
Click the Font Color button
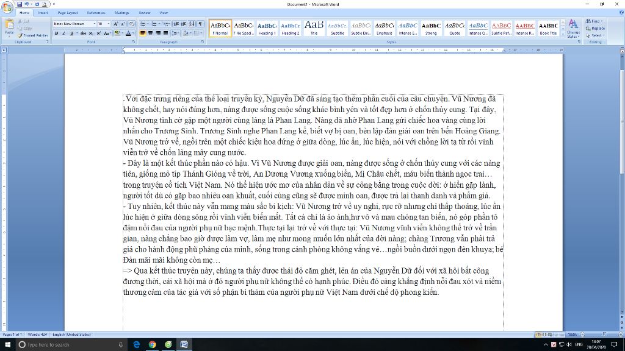coord(128,34)
